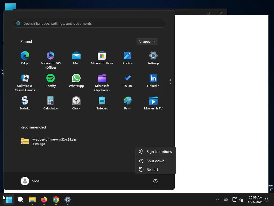
Task: Open Solitaire & Casual Games
Action: pos(25,83)
